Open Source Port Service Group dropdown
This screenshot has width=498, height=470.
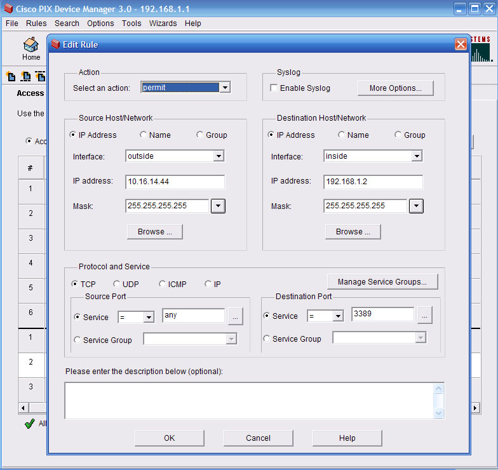(231, 339)
